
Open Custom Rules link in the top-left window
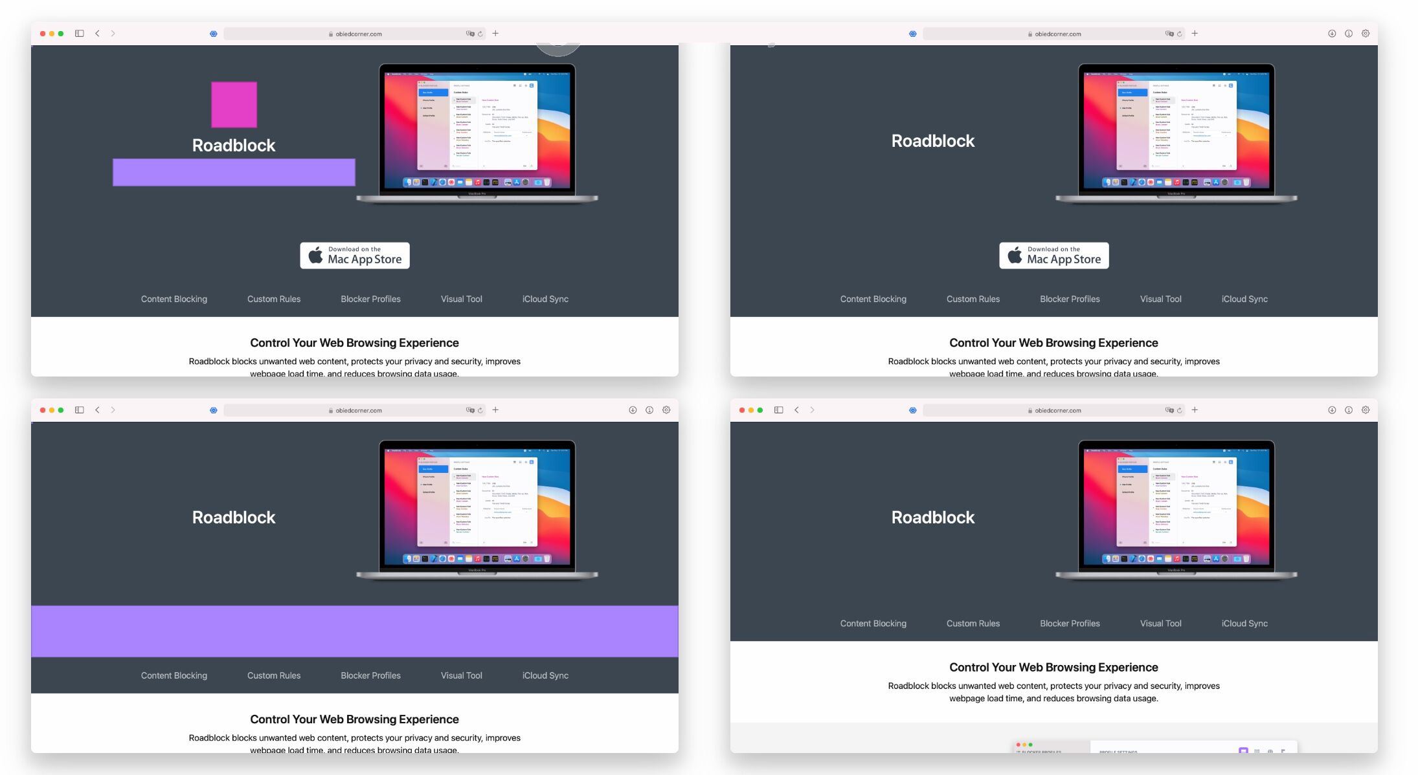coord(274,299)
